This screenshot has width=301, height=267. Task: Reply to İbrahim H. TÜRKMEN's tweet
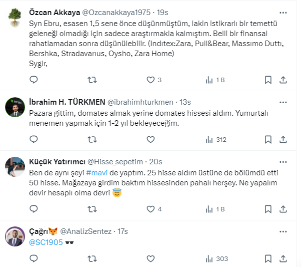[x=33, y=140]
